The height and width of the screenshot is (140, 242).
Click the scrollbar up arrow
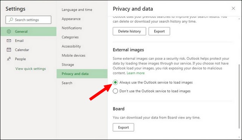point(239,19)
